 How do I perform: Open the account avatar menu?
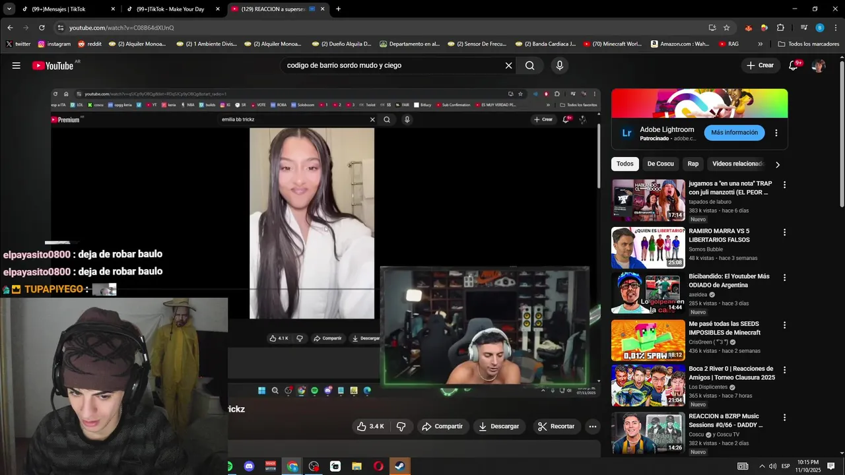(819, 65)
